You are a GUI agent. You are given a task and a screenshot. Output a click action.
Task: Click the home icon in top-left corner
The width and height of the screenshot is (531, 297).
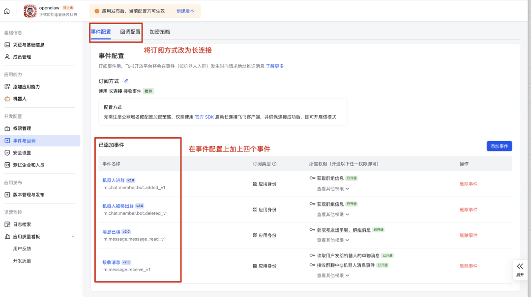click(6, 11)
